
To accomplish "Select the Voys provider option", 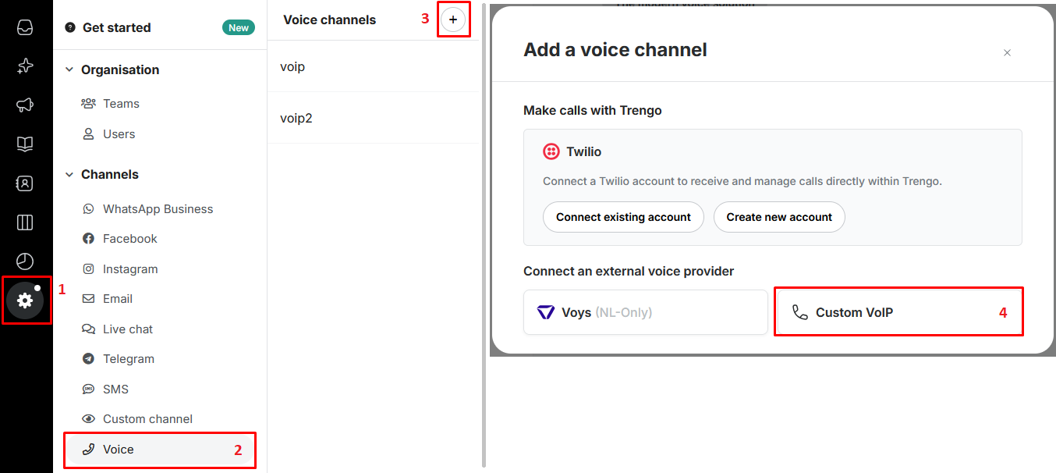I will [x=645, y=312].
